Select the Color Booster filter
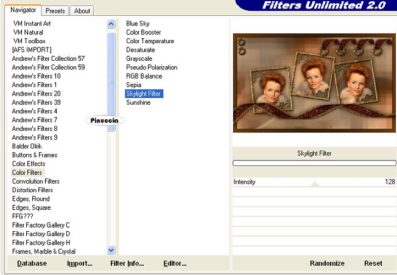 pos(144,32)
